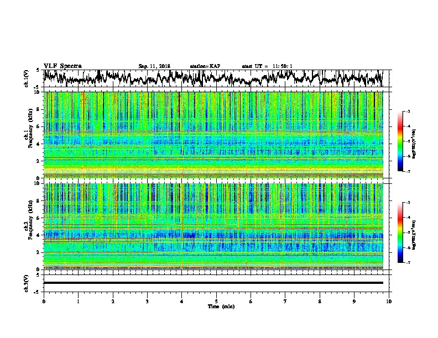Viewport: 438px width, 338px height.
Task: Click time axis tick label "7"
Action: pos(285,302)
